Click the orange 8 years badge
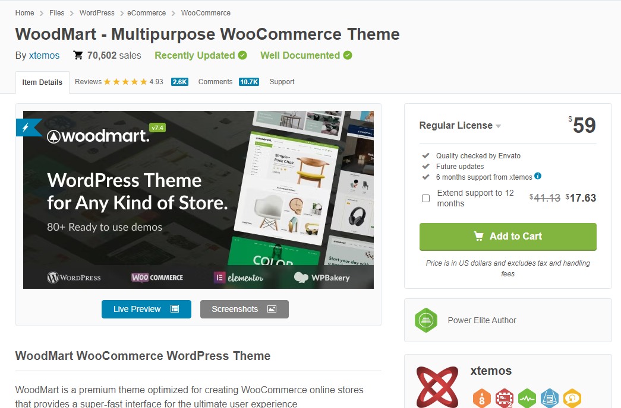The image size is (621, 408). (x=481, y=399)
